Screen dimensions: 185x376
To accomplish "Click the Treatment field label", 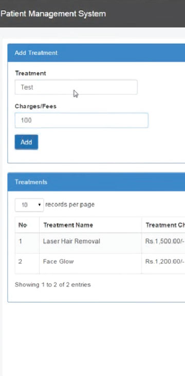I will coord(30,73).
